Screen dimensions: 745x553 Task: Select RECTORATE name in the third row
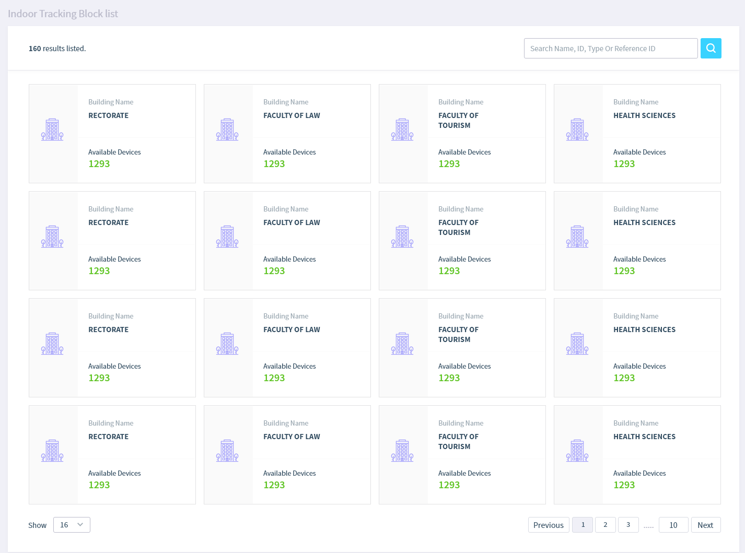[109, 330]
